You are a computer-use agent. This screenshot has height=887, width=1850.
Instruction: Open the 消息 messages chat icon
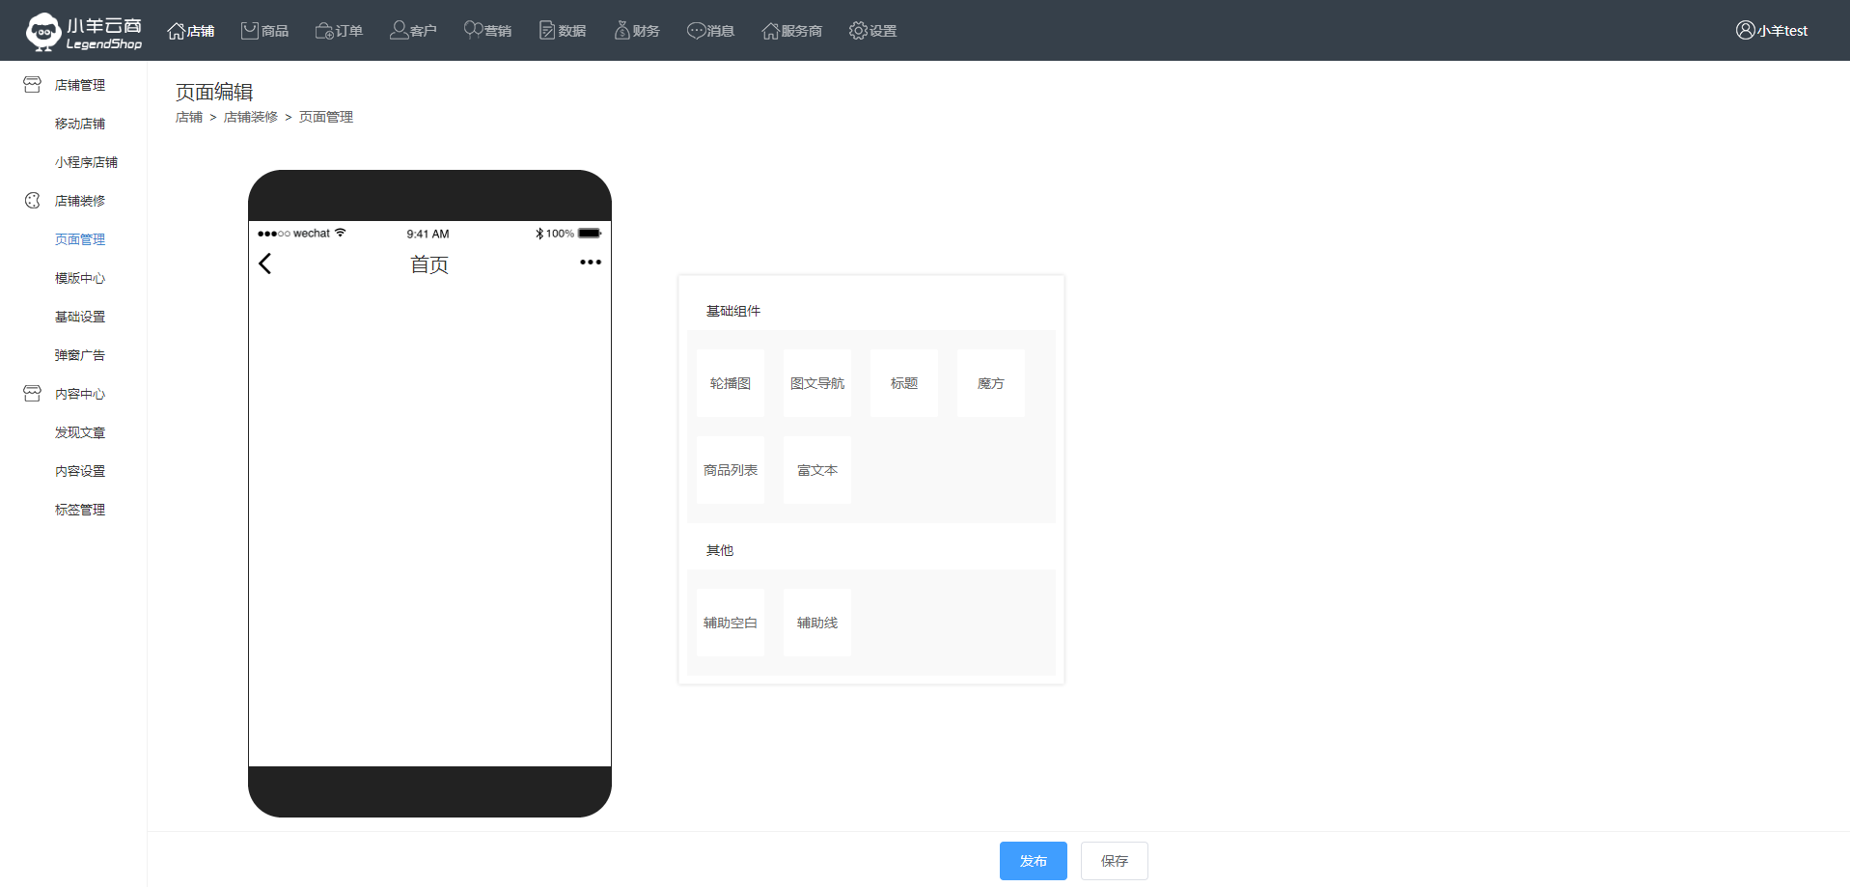point(696,31)
